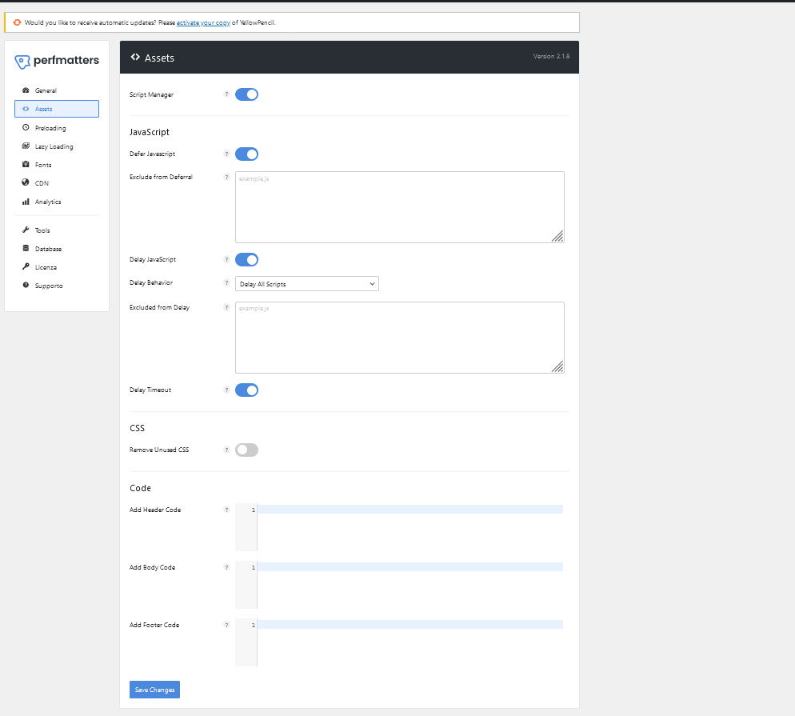Open the activate your copy link
Screen dimensions: 795x716
click(x=203, y=23)
